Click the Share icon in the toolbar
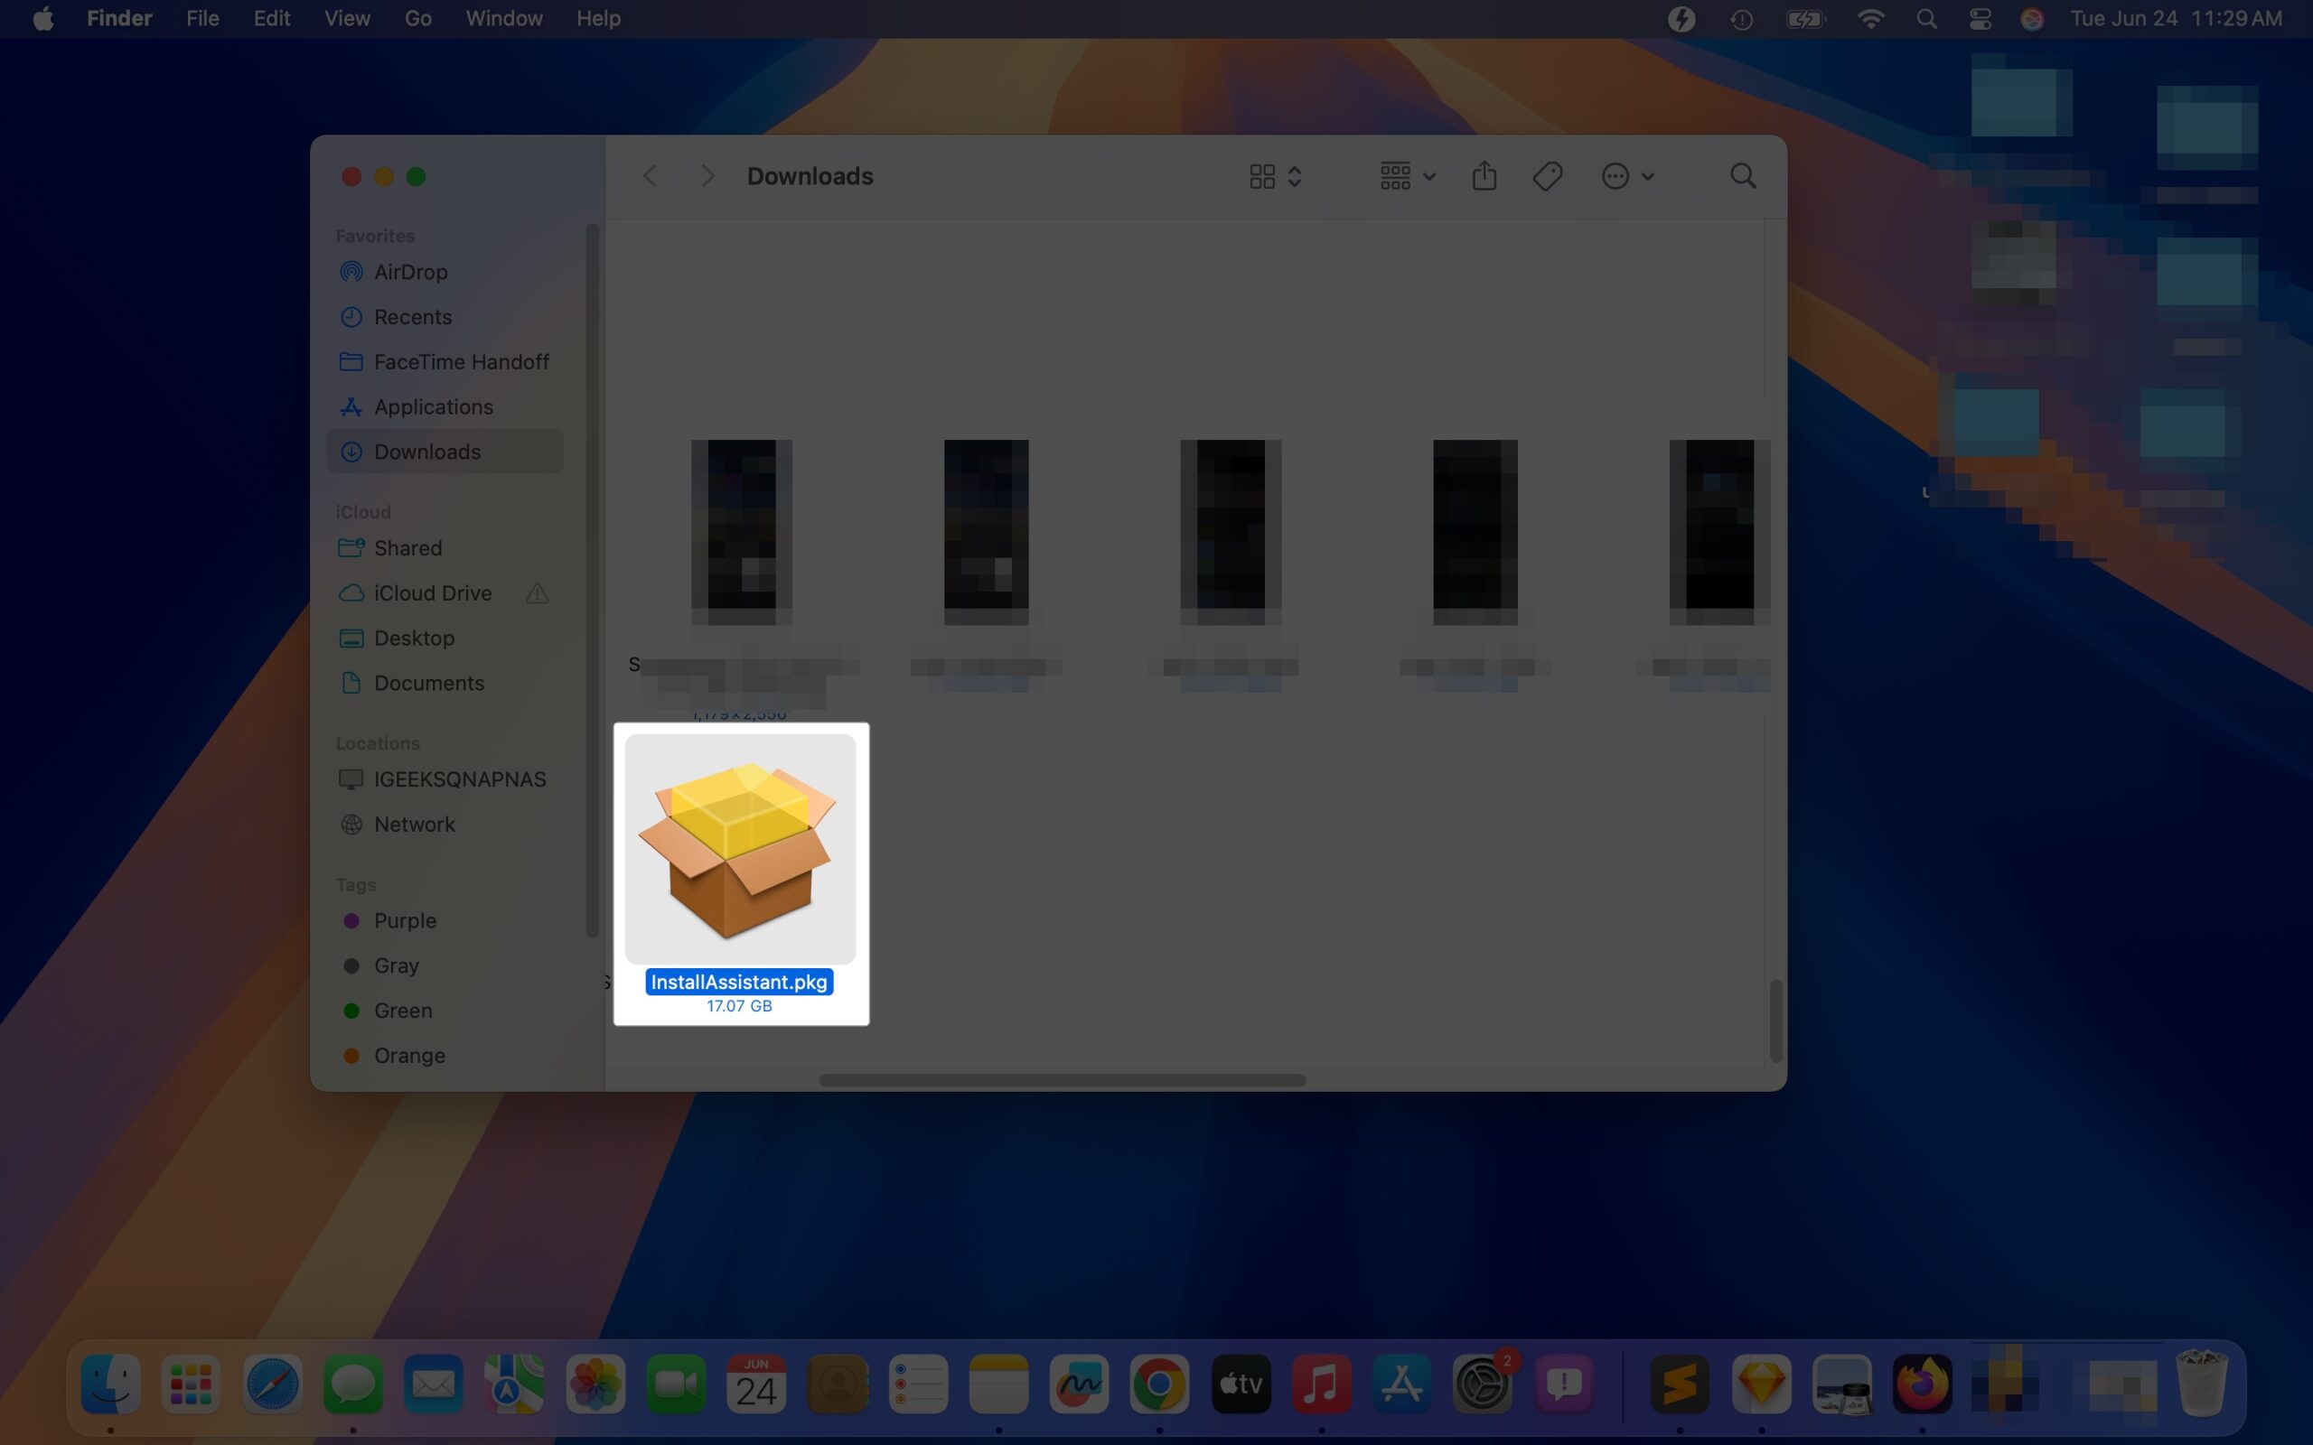2313x1445 pixels. (x=1483, y=175)
